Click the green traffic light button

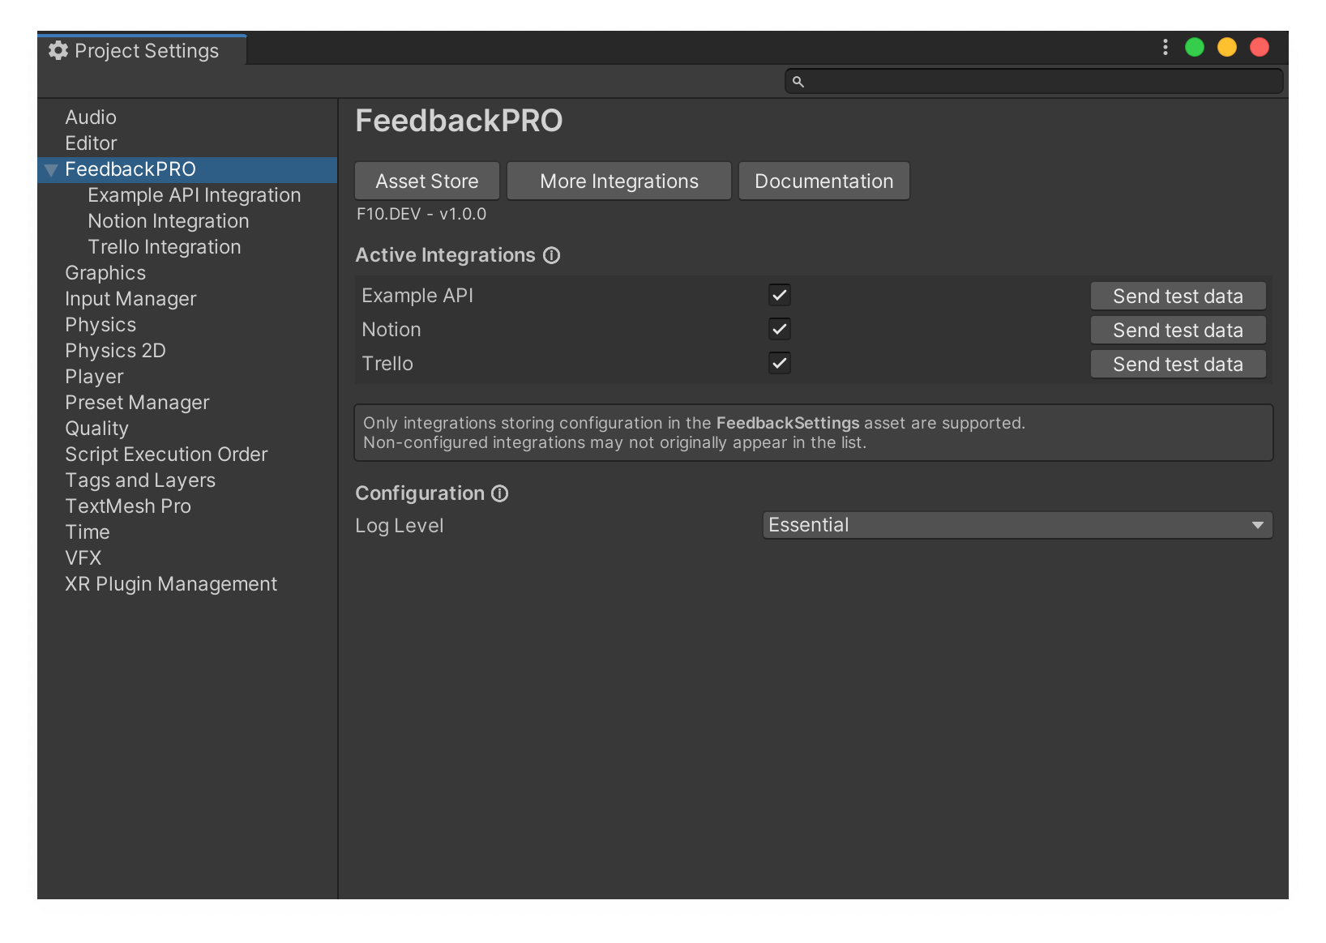pos(1194,47)
